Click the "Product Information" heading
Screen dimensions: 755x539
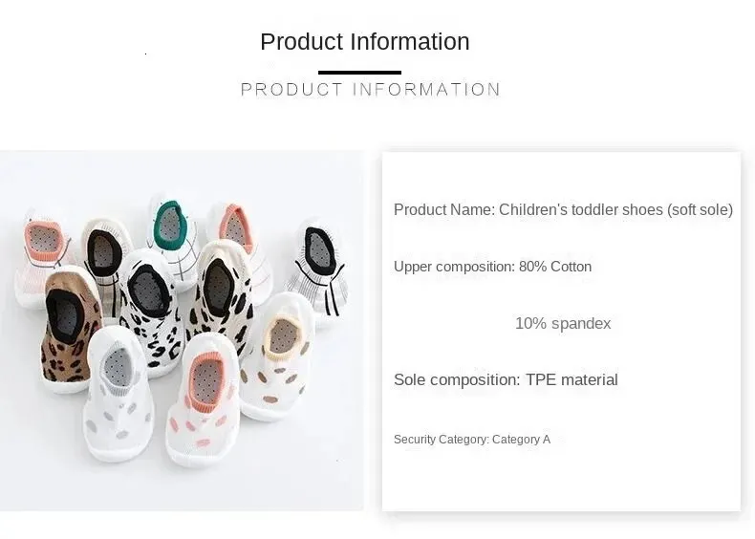(364, 42)
